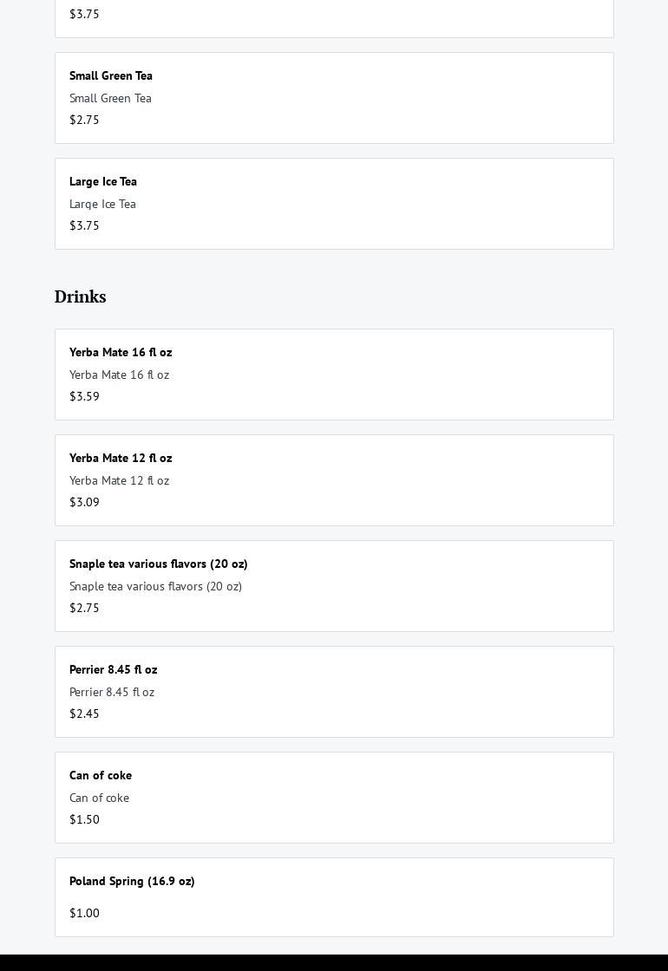Click the $1.50 price for Can of coke
Viewport: 668px width, 971px height.
pos(84,819)
